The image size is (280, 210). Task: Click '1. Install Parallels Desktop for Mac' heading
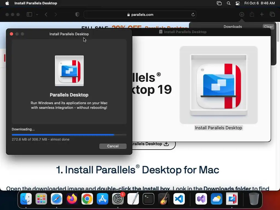138,170
